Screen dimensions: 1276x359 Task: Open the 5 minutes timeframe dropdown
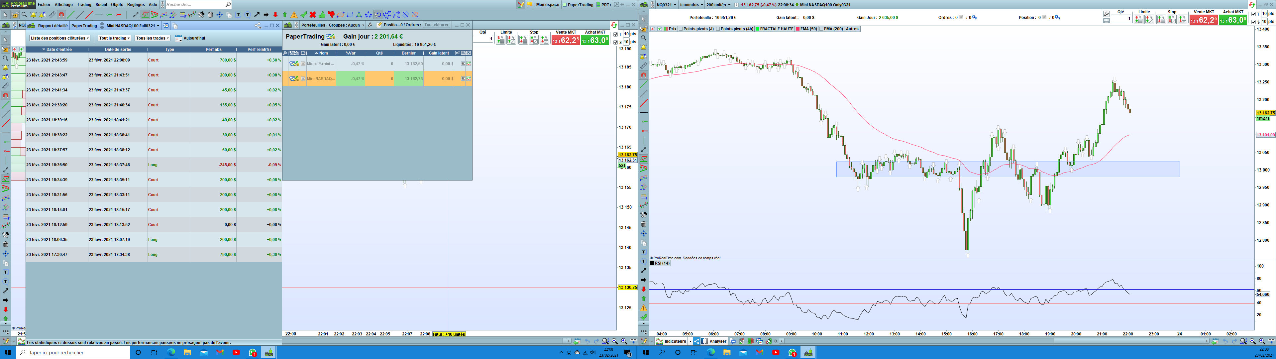click(x=691, y=5)
